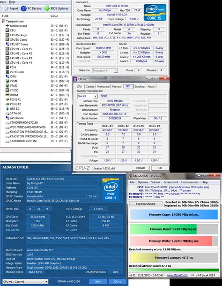This screenshot has width=222, height=286.
Task: Click the CPU-Z title bar logo
Action: tap(75, 79)
